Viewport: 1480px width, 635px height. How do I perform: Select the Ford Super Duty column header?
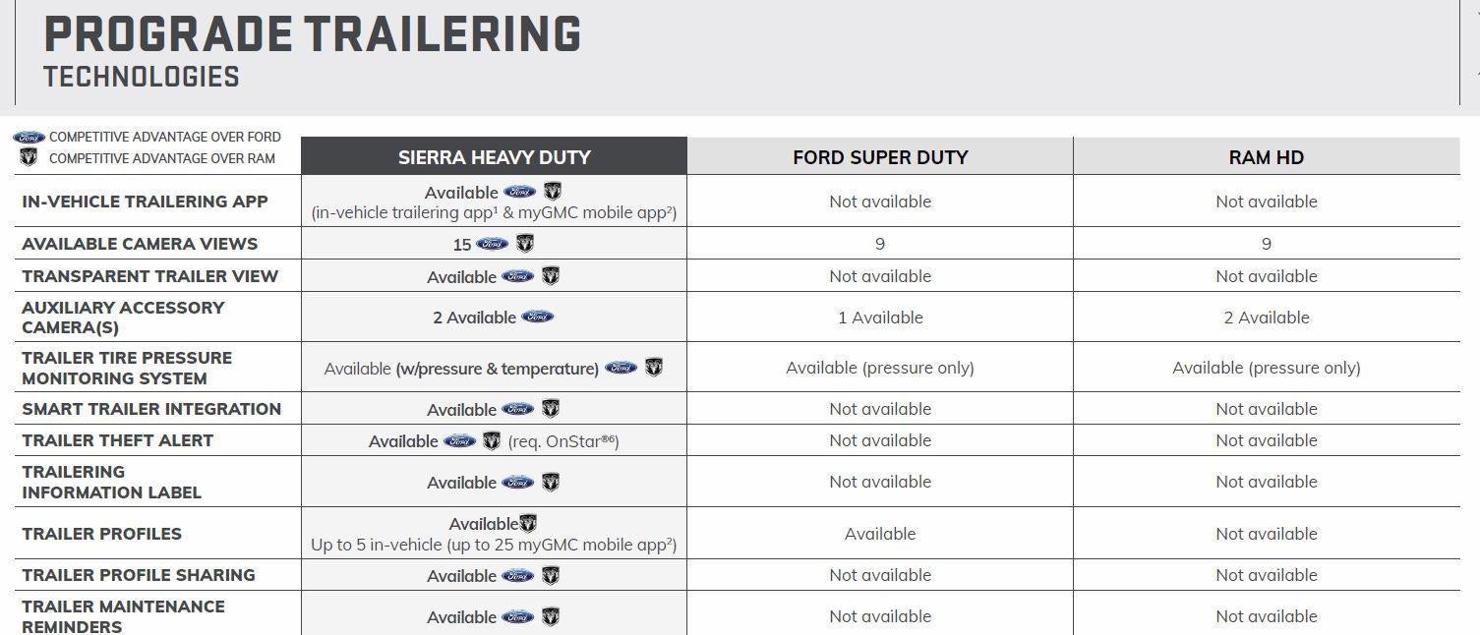click(x=880, y=157)
